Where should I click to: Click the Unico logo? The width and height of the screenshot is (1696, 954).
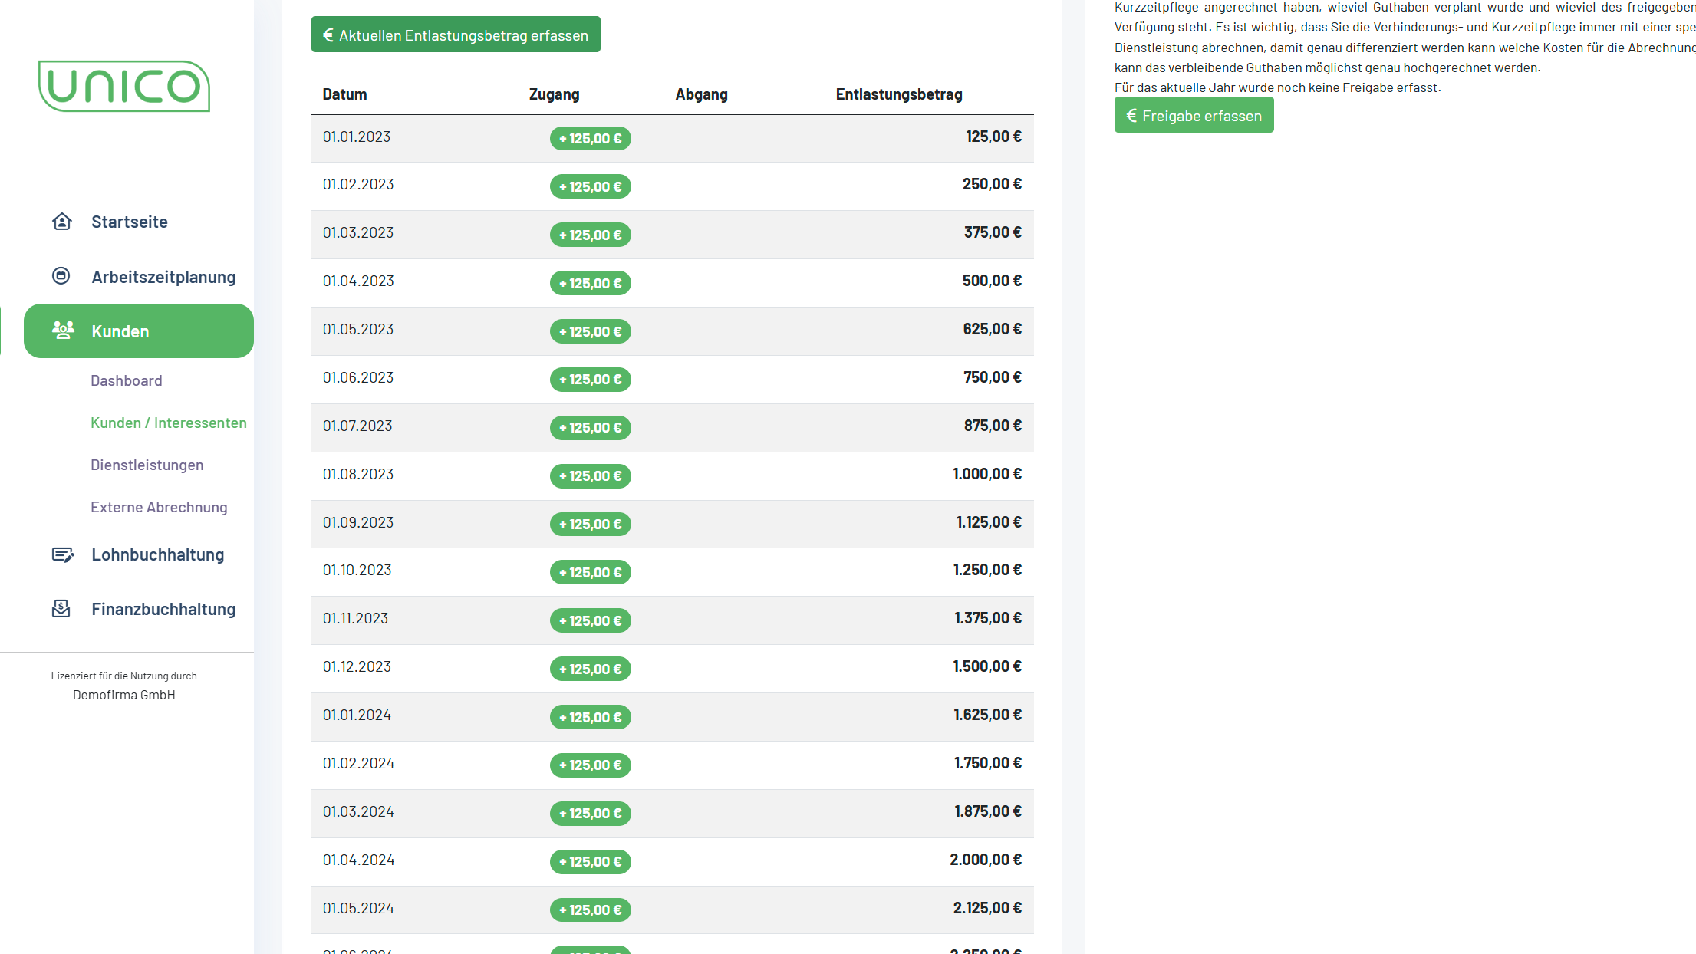click(x=124, y=86)
